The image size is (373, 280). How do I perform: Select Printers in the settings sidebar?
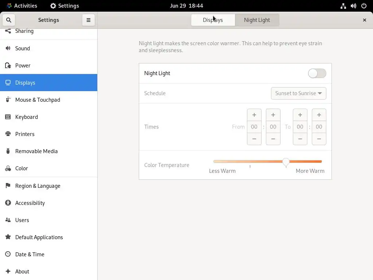(x=48, y=134)
